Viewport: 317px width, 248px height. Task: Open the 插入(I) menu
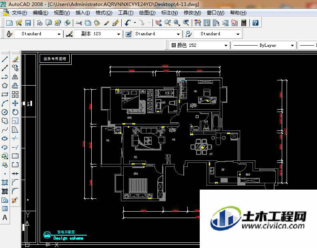pyautogui.click(x=83, y=13)
